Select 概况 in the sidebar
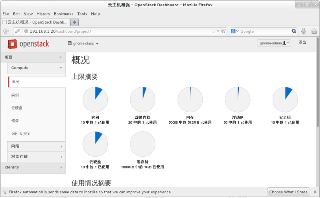 (x=37, y=82)
